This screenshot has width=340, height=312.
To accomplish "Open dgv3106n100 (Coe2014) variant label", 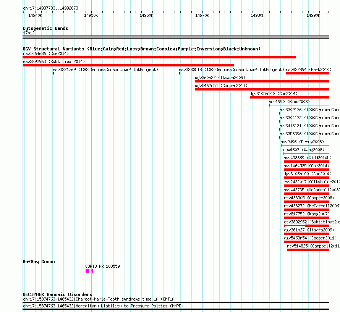I will point(308,174).
